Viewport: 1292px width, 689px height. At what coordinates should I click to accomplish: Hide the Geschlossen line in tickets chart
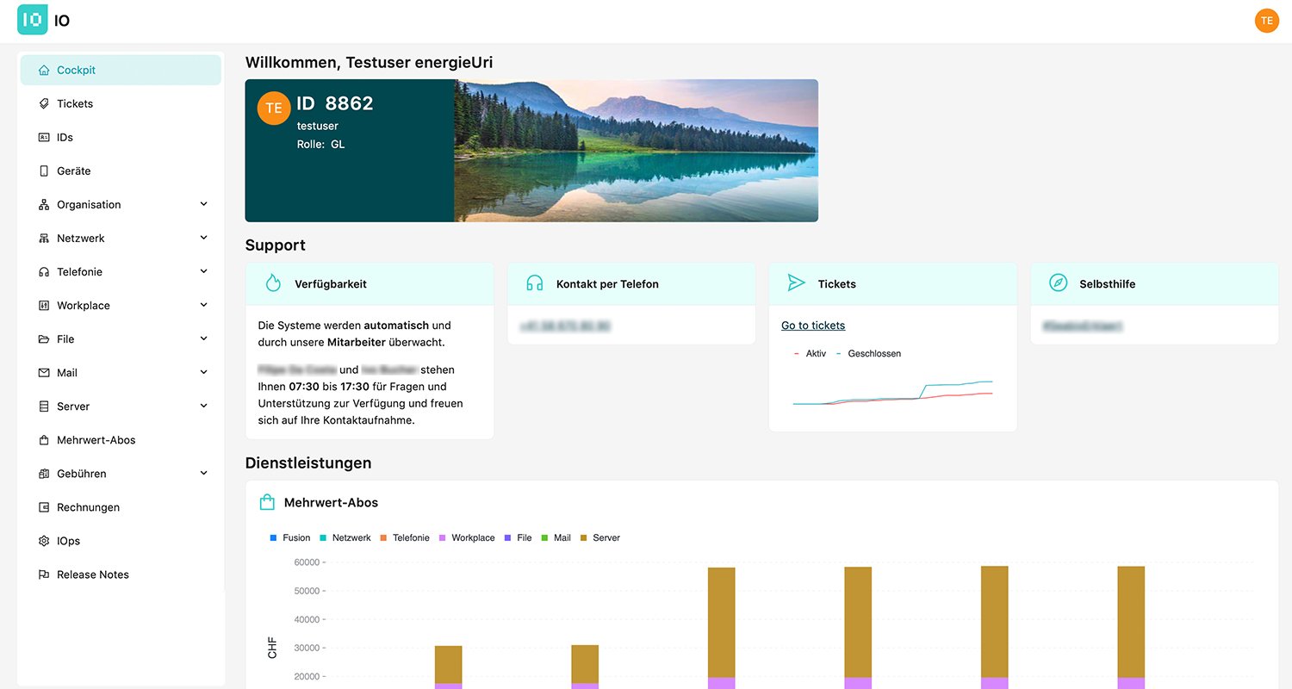coord(867,353)
